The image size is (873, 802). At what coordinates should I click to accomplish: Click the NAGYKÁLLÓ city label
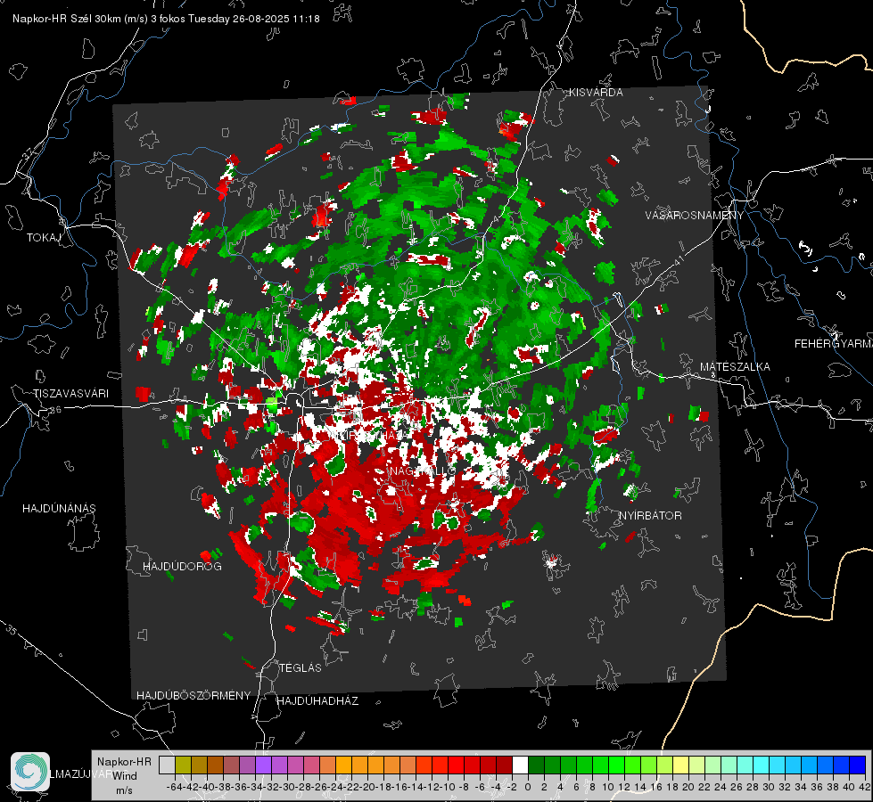click(422, 471)
